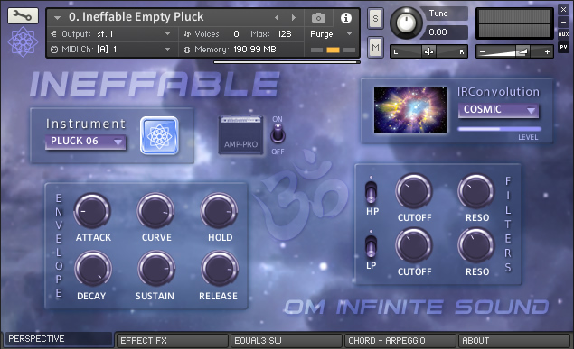Click the PV button in header
574x349 pixels.
click(x=563, y=47)
